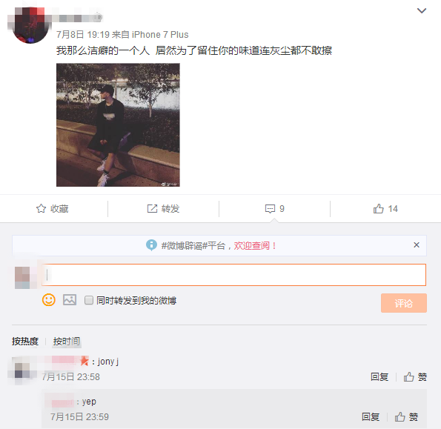Open comments via the speech bubble icon
The width and height of the screenshot is (441, 429).
coord(270,209)
